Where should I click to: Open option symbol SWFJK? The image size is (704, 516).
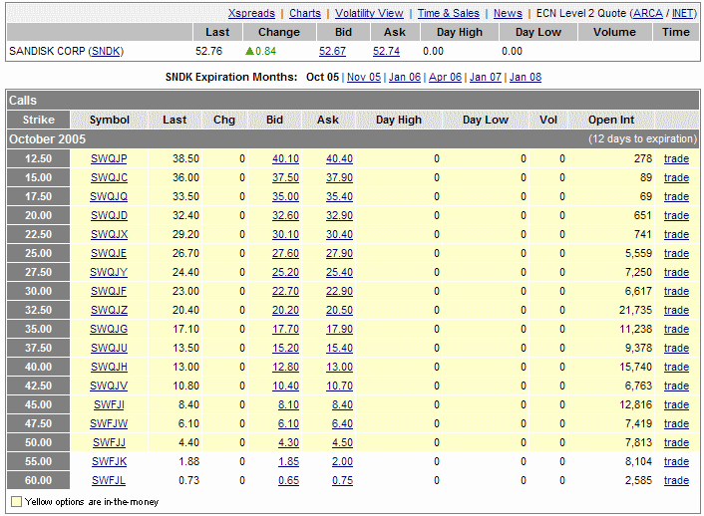coord(109,461)
